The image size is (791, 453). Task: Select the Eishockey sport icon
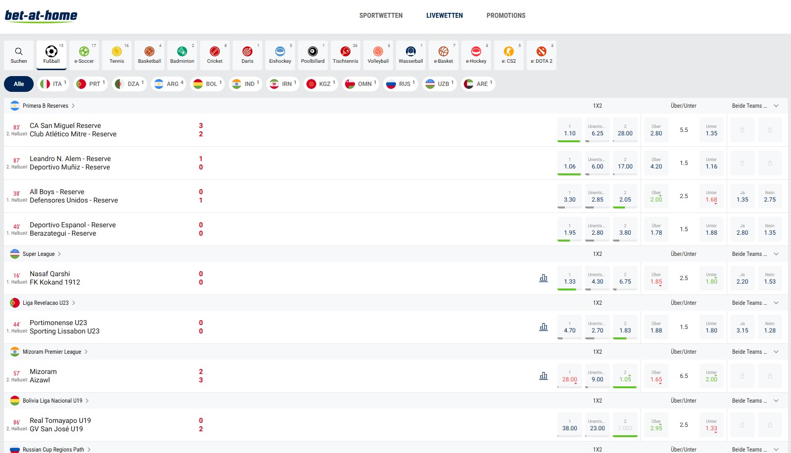pyautogui.click(x=280, y=55)
